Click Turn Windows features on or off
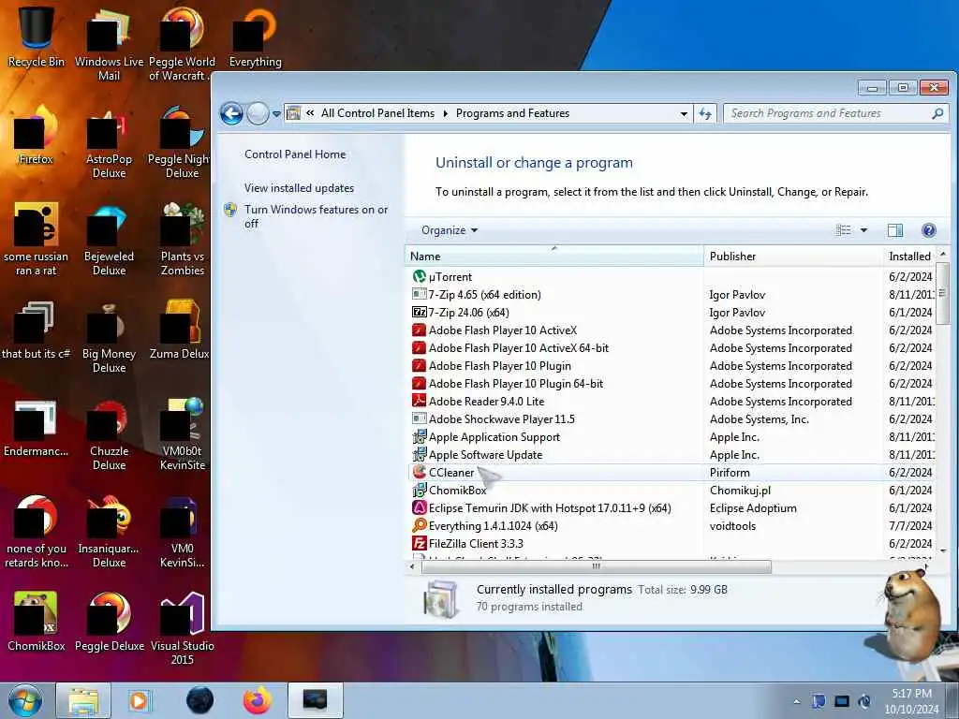The image size is (959, 719). [316, 216]
